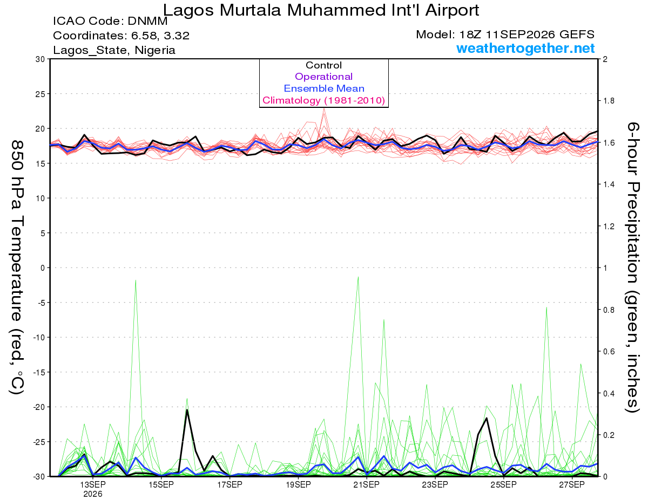Click the 13SEP date tick label
Viewport: 648px width, 500px height.
click(x=92, y=484)
